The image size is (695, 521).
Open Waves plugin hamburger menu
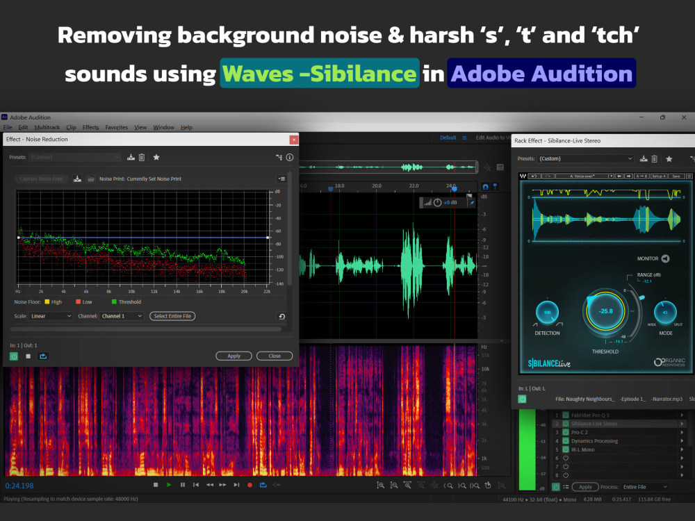click(x=689, y=176)
